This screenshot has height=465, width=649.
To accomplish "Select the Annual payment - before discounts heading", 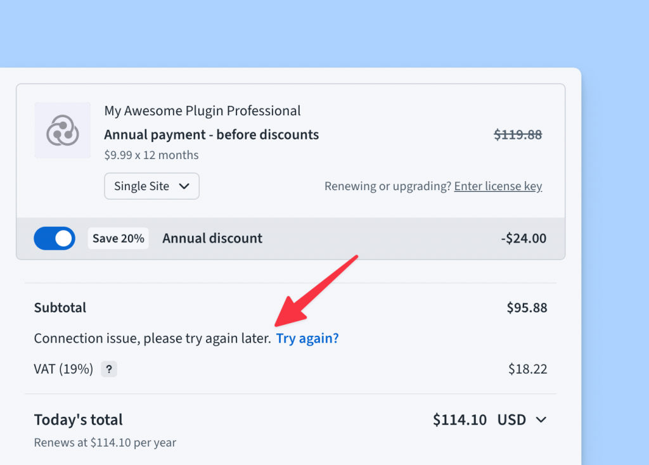I will 212,134.
